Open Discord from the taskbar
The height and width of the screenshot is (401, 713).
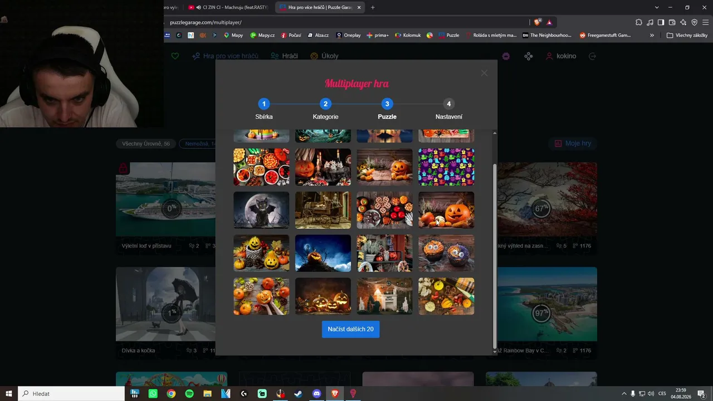tap(317, 394)
